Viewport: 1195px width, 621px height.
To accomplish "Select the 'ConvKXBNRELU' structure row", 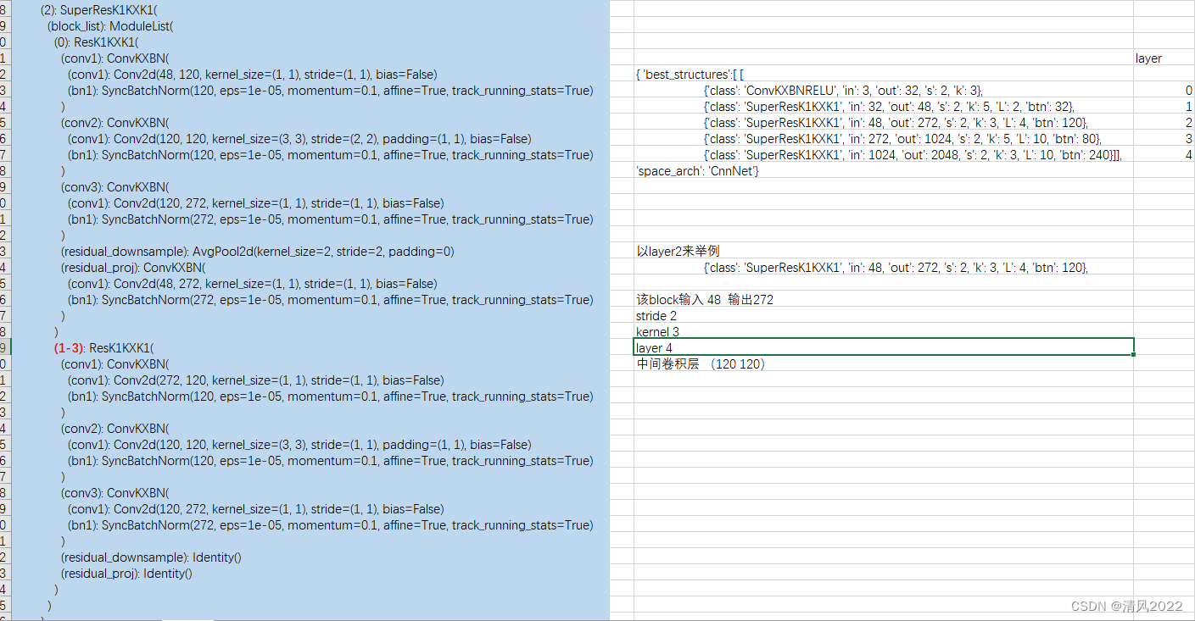I will pos(843,91).
